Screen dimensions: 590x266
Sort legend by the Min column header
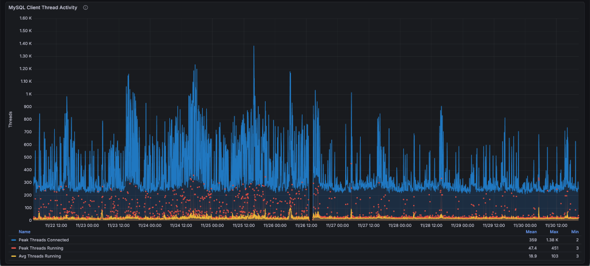coord(574,232)
